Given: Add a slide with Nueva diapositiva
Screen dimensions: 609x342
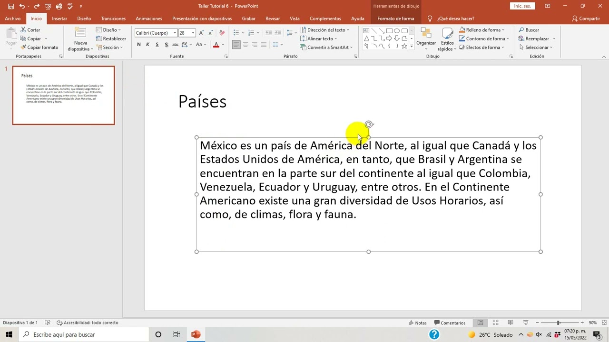Looking at the screenshot, I should coord(80,39).
